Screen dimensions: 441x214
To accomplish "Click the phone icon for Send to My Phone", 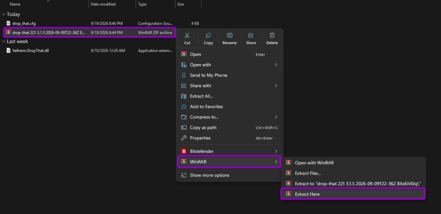I will [184, 75].
